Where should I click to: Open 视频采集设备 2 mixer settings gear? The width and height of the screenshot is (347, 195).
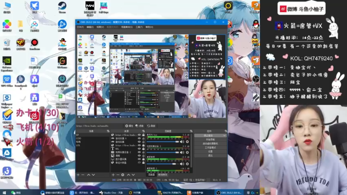(187, 153)
